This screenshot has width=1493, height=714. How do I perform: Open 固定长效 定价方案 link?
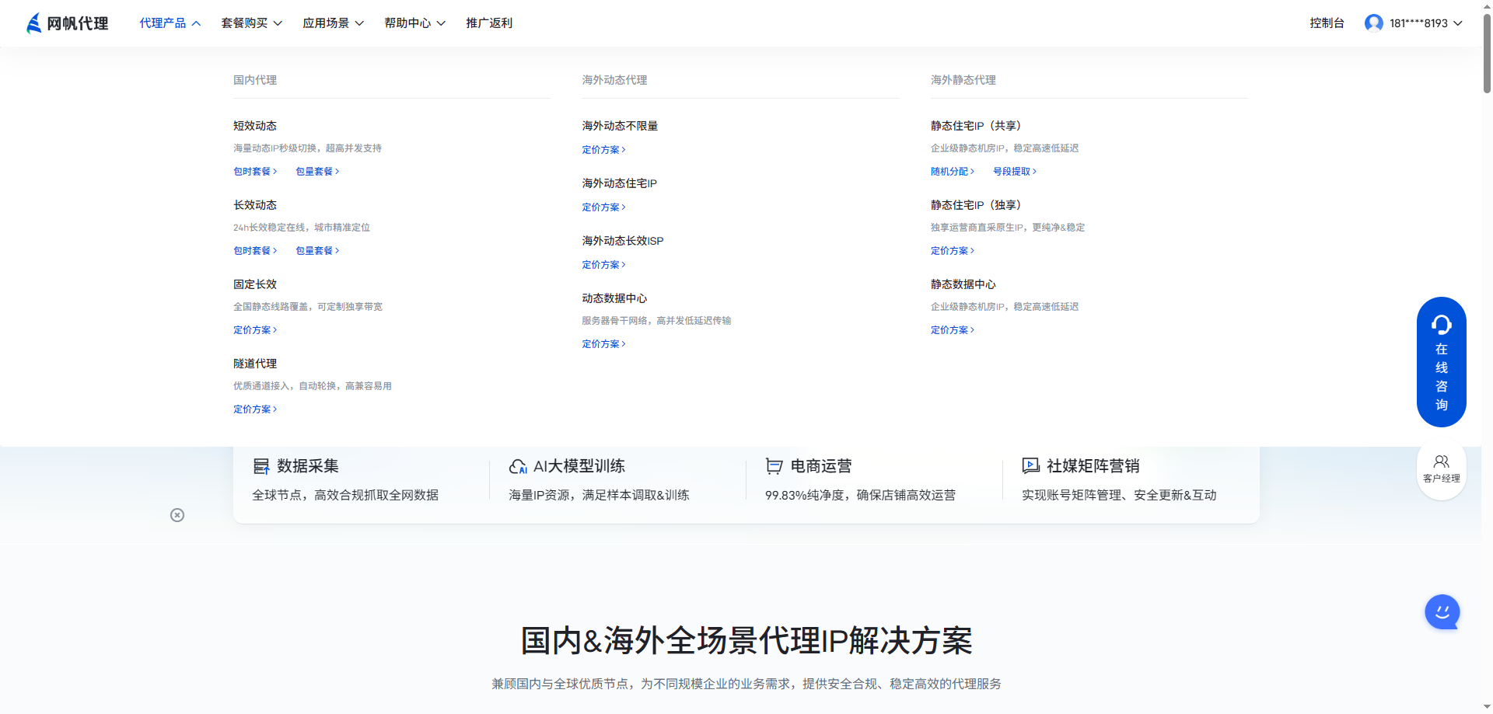255,330
